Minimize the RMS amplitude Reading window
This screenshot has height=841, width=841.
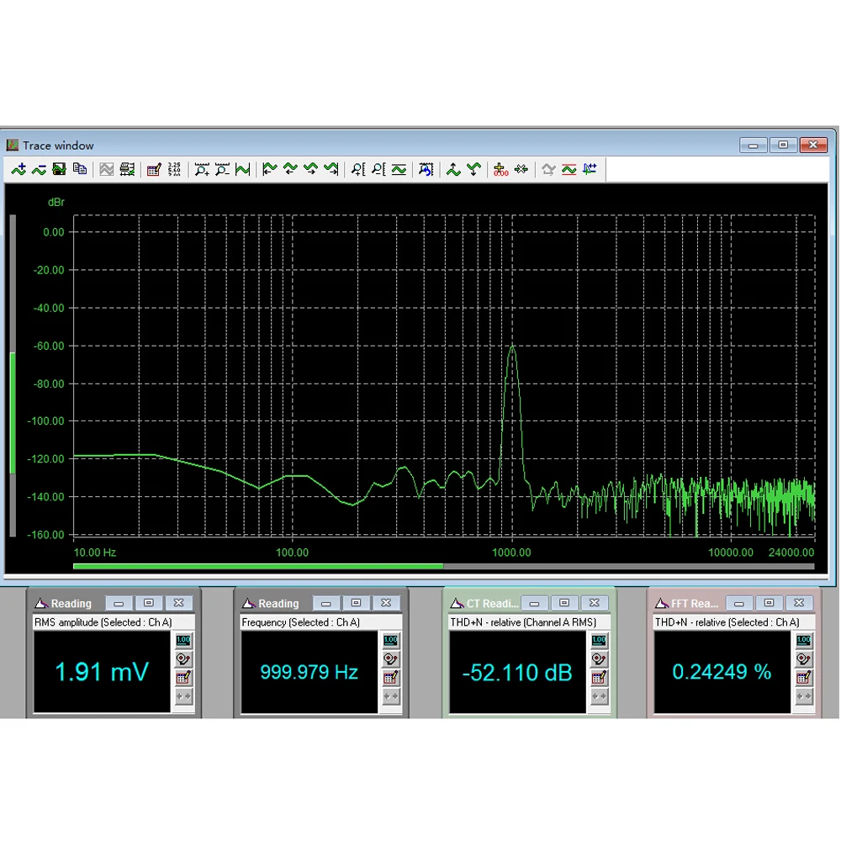click(x=119, y=603)
